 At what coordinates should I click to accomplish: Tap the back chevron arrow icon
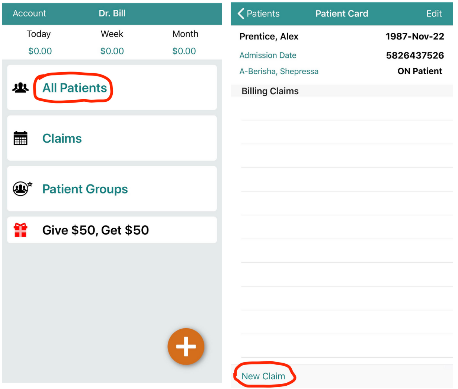(x=241, y=14)
